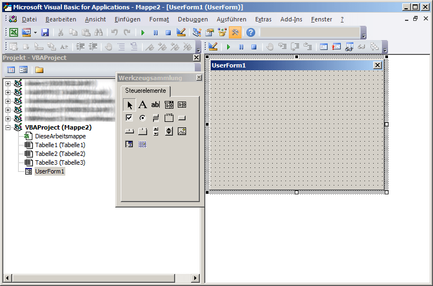Open the Project Explorer icon

(196, 32)
